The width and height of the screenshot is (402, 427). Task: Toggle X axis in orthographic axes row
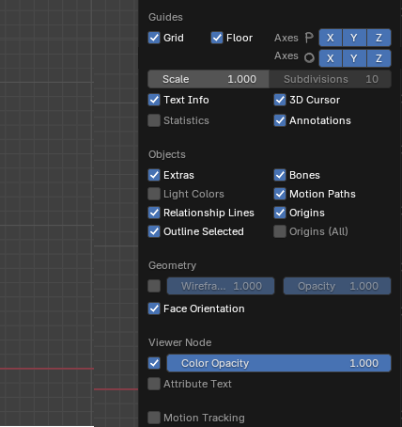(331, 58)
